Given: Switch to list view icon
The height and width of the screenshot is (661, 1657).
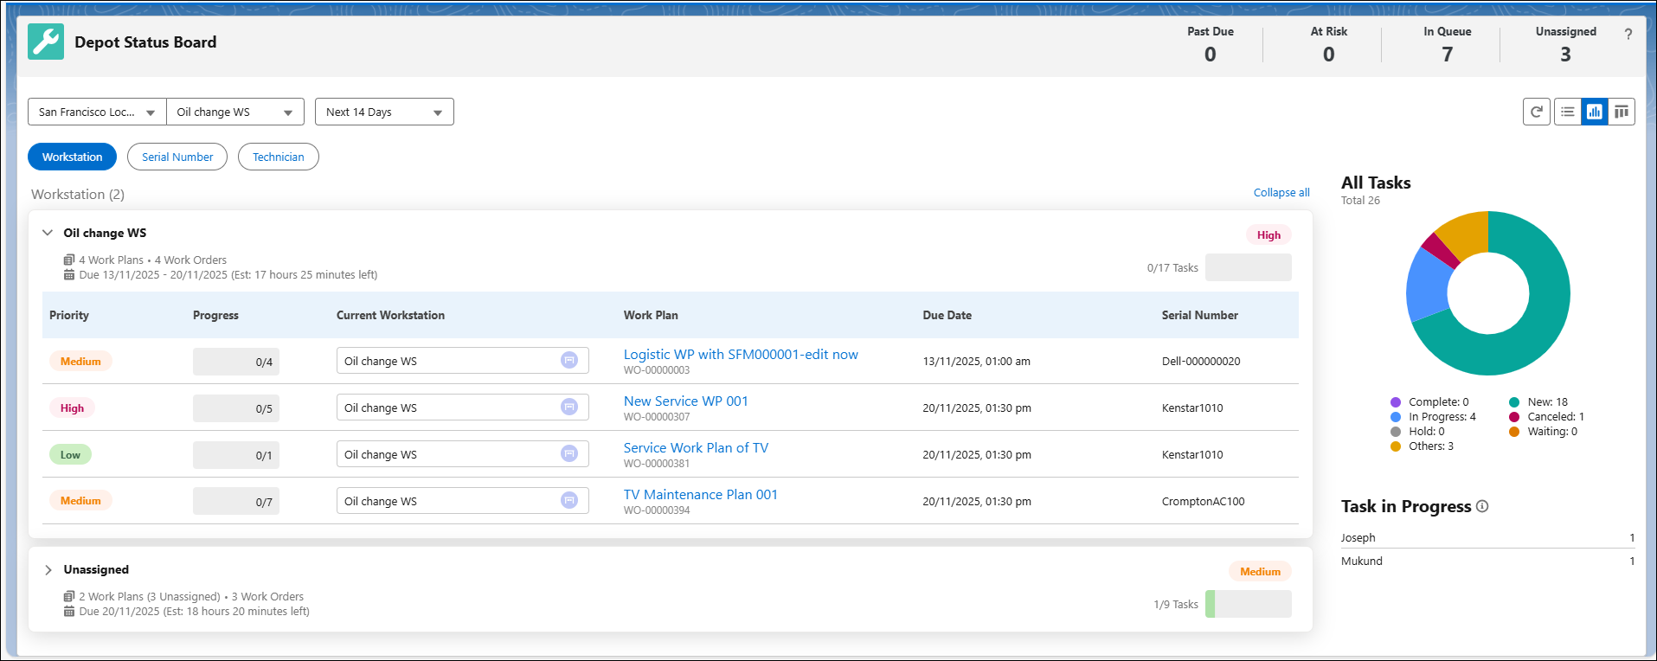Looking at the screenshot, I should click(1568, 112).
